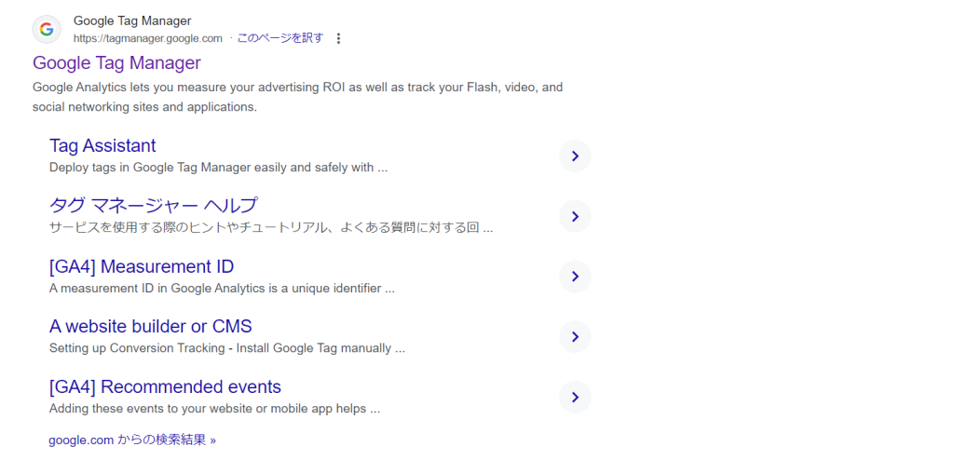The height and width of the screenshot is (460, 954).
Task: Click the arrow beside タグ マネージャー ヘルプ
Action: (575, 216)
